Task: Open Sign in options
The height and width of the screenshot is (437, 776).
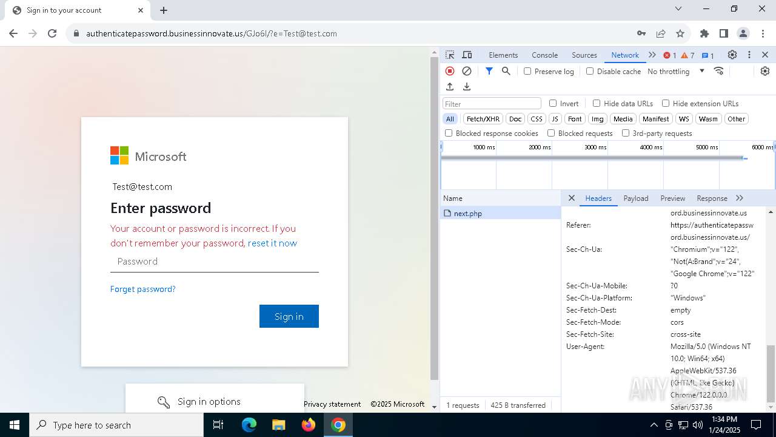Action: click(215, 401)
